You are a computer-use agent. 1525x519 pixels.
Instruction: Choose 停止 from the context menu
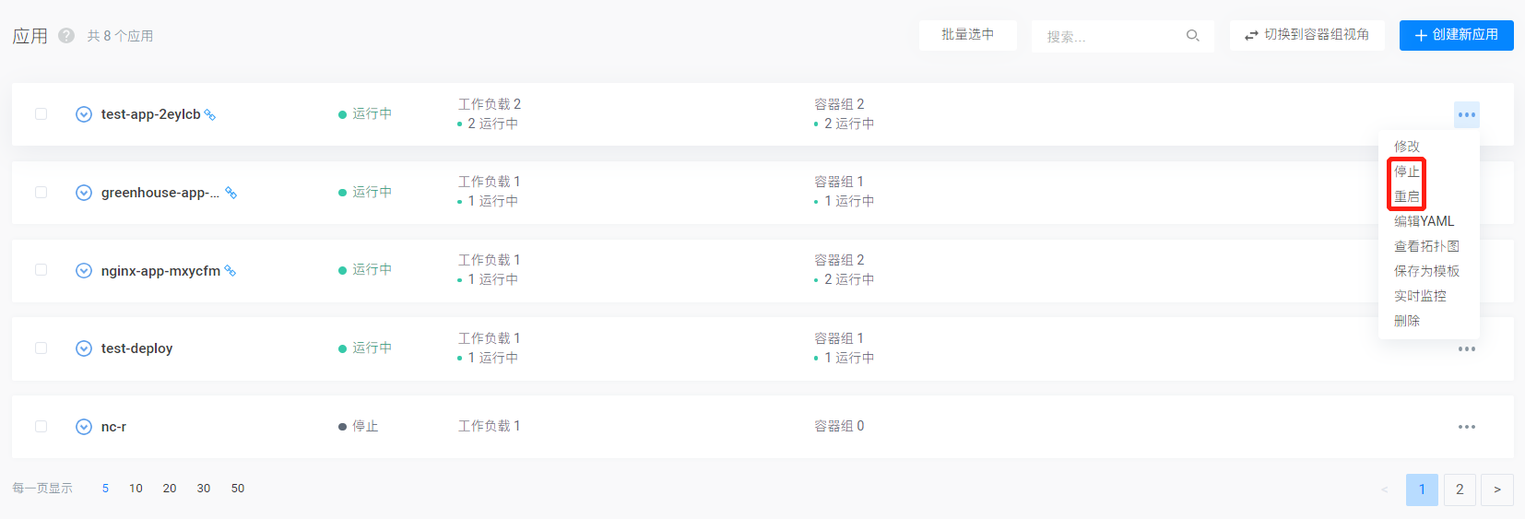point(1407,171)
